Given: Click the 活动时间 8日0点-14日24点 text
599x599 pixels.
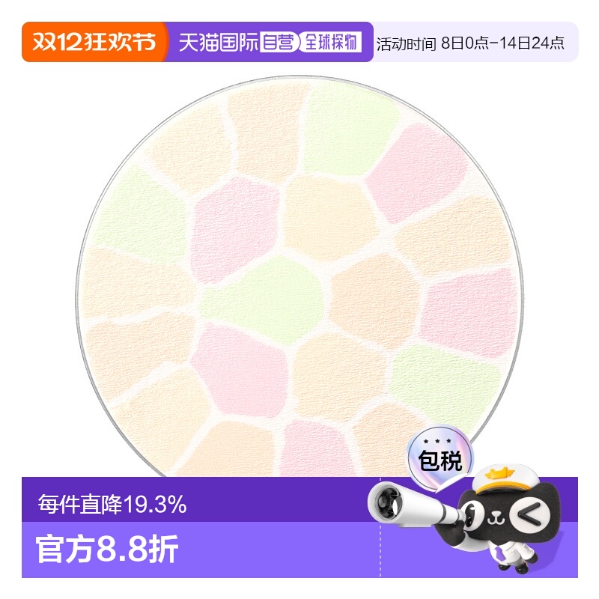Looking at the screenshot, I should pyautogui.click(x=470, y=43).
